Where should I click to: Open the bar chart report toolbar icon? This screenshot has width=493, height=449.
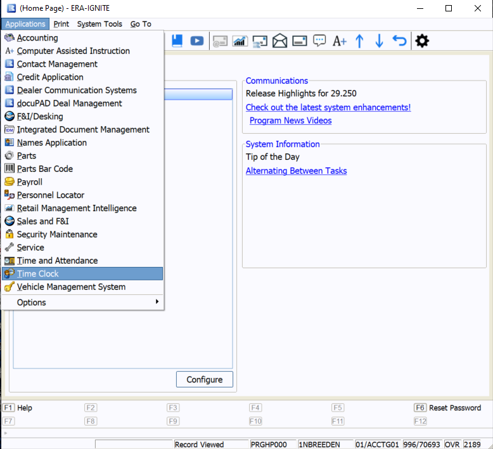(240, 41)
